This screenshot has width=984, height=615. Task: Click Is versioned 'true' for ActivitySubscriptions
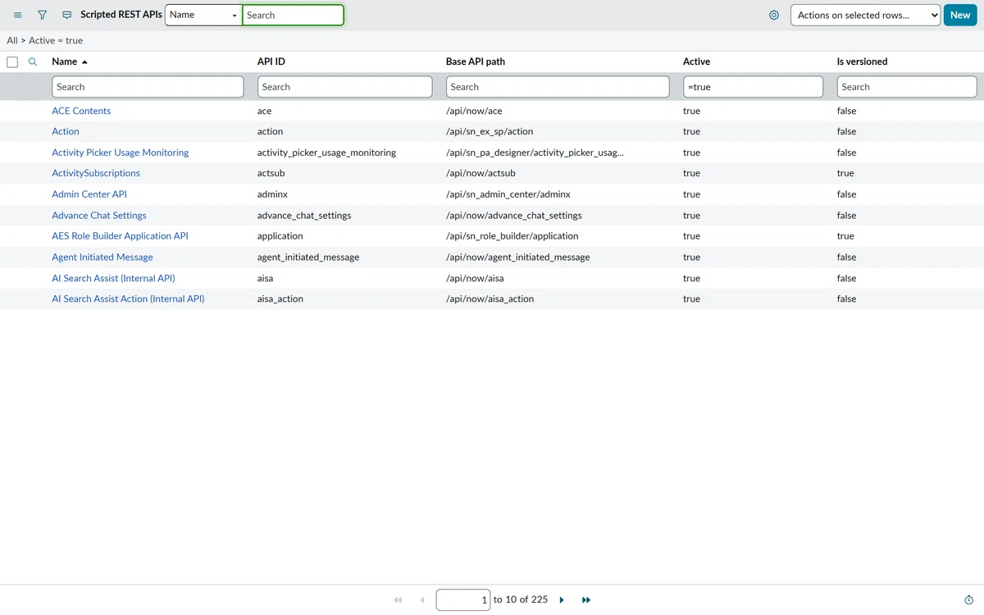845,173
